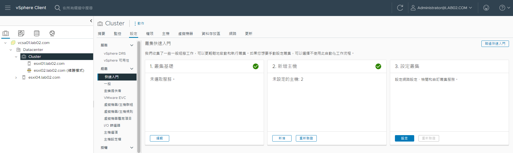This screenshot has width=513, height=153.
Task: Switch to Storage inventory view icon
Action: pyautogui.click(x=37, y=33)
